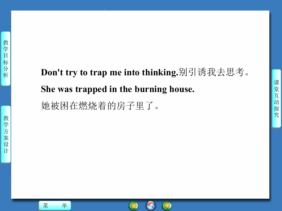This screenshot has height=211, width=282.
Task: Click the characters 房子 in the Chinese line
Action: 125,106
